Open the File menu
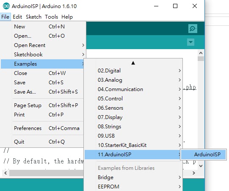This screenshot has width=229, height=191. (5, 17)
